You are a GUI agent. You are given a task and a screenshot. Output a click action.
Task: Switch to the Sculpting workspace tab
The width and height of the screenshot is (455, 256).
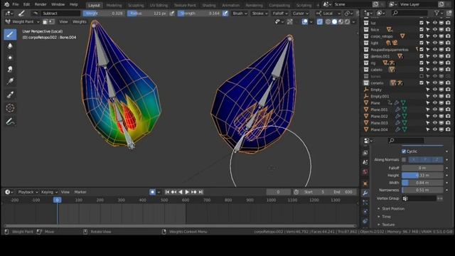coord(136,5)
